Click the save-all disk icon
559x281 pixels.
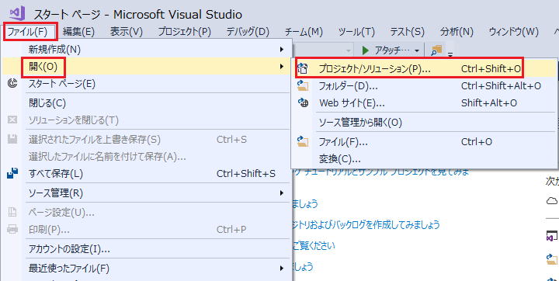coord(12,174)
